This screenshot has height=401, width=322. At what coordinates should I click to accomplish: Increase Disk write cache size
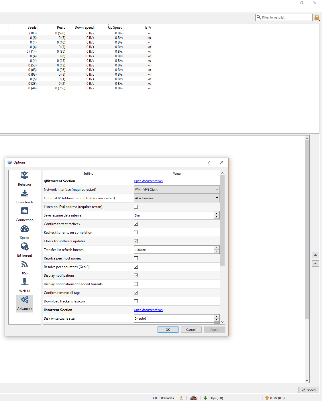click(217, 317)
